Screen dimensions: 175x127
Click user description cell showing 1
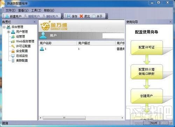(79, 49)
